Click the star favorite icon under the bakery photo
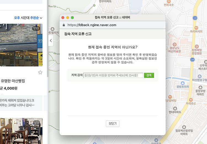Viewport: 207px width, 144px height. 40,72
